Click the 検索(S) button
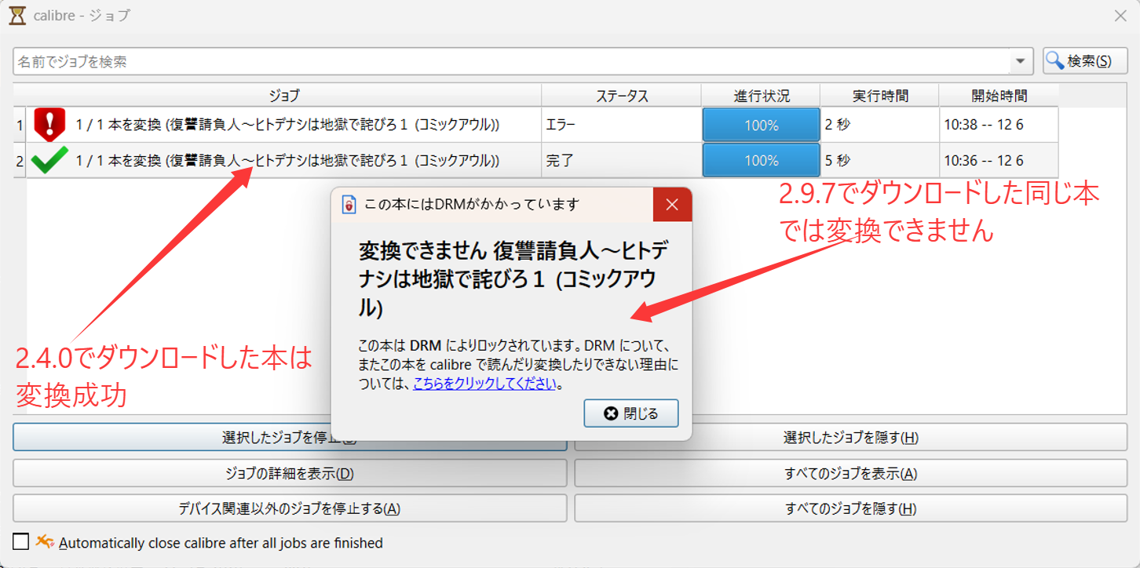The image size is (1140, 568). pos(1085,61)
